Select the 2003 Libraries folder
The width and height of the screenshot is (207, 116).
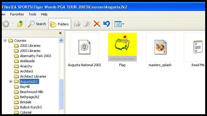click(30, 51)
